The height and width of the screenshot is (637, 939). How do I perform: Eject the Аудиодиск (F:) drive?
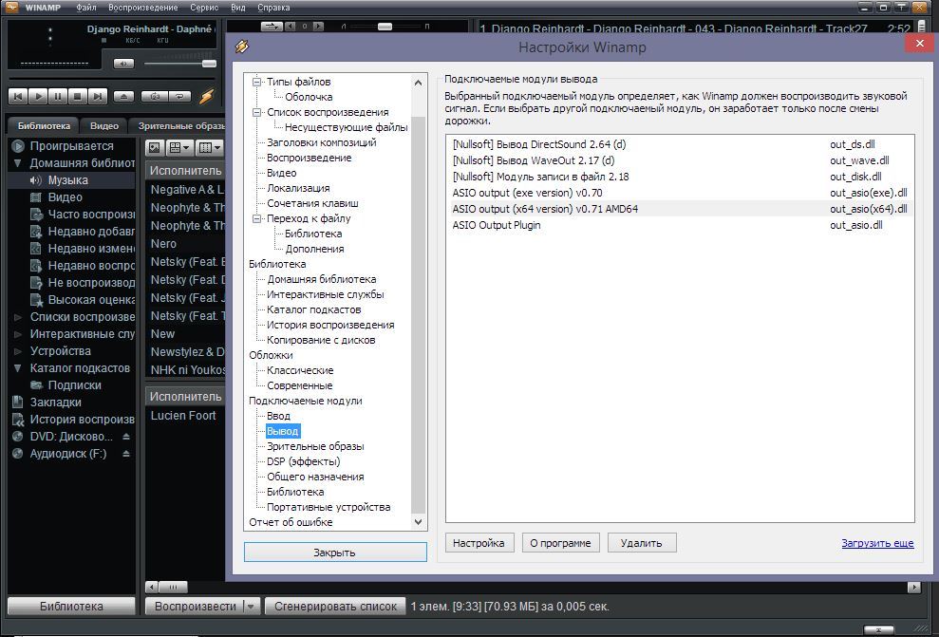pos(125,454)
